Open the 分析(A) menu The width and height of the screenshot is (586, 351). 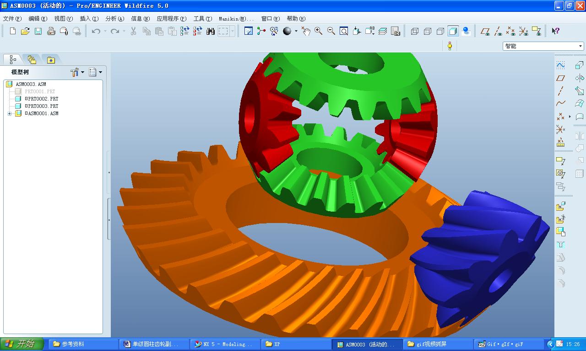[114, 19]
